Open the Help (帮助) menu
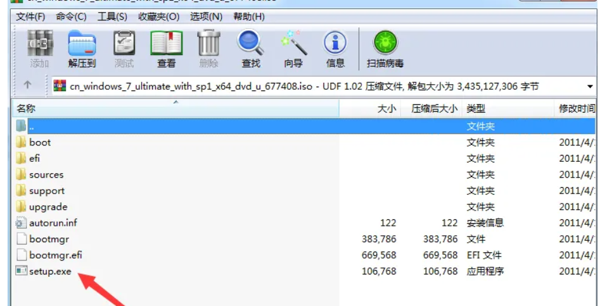 point(249,17)
